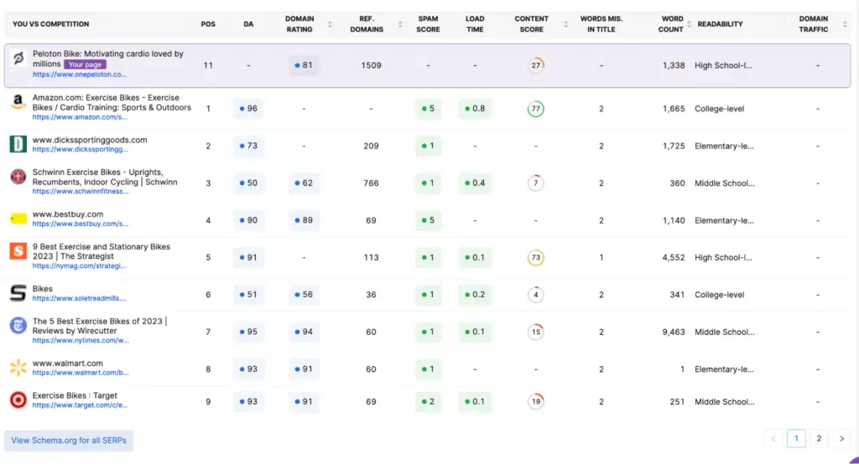Click the DA column header
Screen dimensions: 859x464
point(248,24)
